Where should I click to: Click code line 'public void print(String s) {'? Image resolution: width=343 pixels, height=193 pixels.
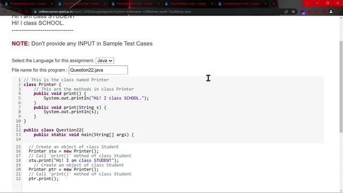point(70,107)
